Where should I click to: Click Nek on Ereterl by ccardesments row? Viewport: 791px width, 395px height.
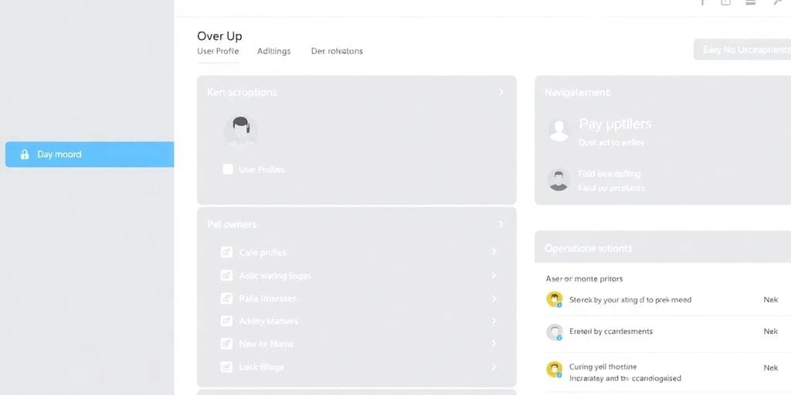[770, 331]
